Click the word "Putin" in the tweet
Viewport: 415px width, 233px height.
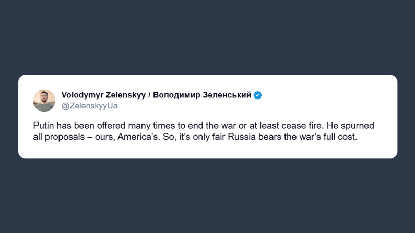pyautogui.click(x=43, y=126)
